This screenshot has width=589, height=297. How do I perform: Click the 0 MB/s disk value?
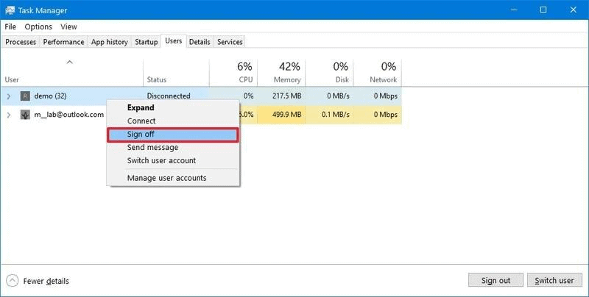coord(338,96)
